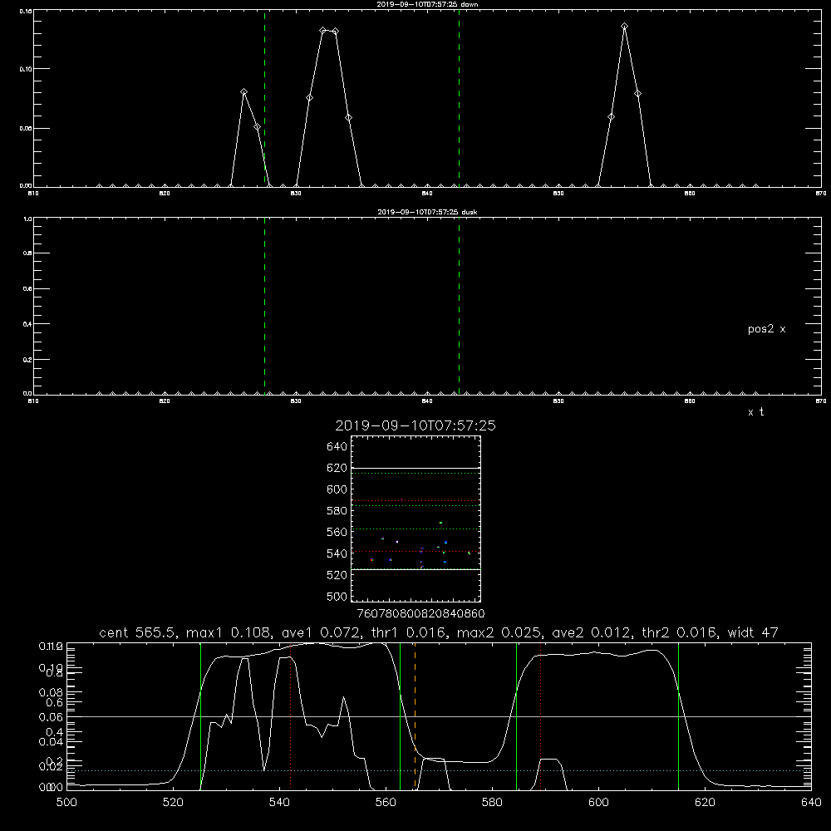Click 'cent 565.5' in the statistics header
The width and height of the screenshot is (831, 831).
[137, 632]
